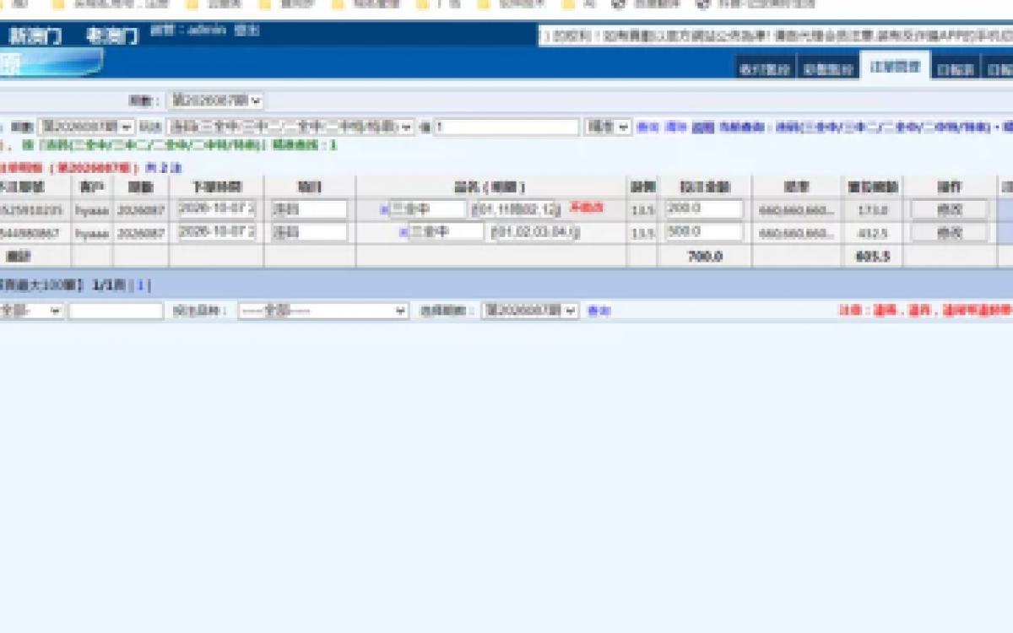Open the 新澳门 header tab
Screen dimensions: 1013x633
pyautogui.click(x=35, y=36)
